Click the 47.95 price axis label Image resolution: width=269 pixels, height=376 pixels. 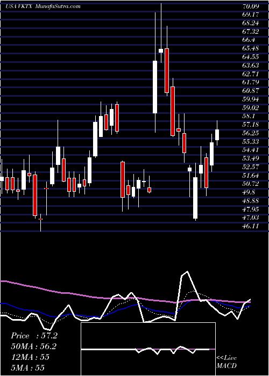[251, 209]
